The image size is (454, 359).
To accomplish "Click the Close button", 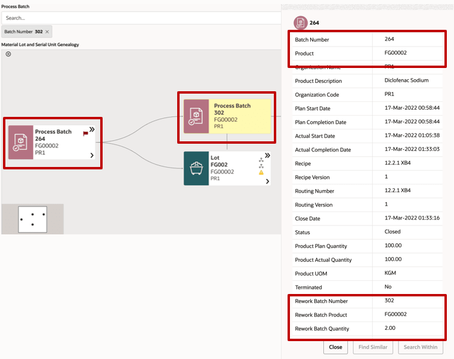I will pos(335,347).
